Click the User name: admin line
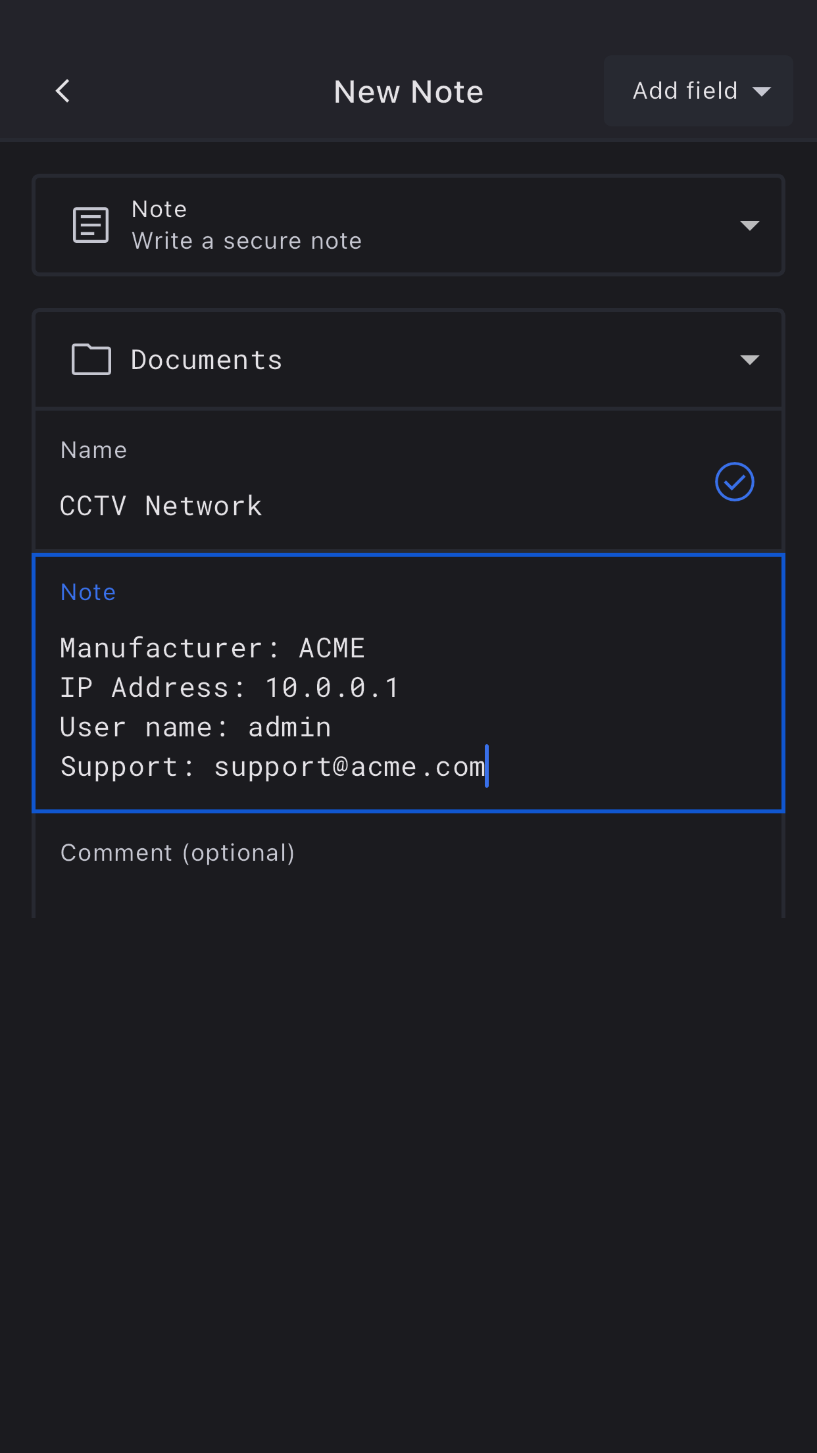817x1453 pixels. [195, 727]
